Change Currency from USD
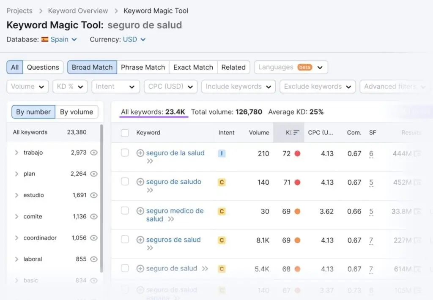Screen dimensions: 433x300 (x=134, y=39)
